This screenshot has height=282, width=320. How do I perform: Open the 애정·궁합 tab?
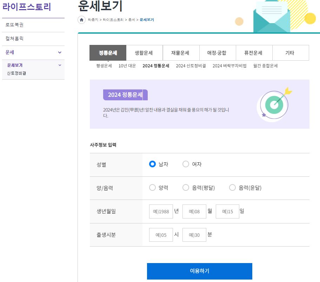click(216, 53)
